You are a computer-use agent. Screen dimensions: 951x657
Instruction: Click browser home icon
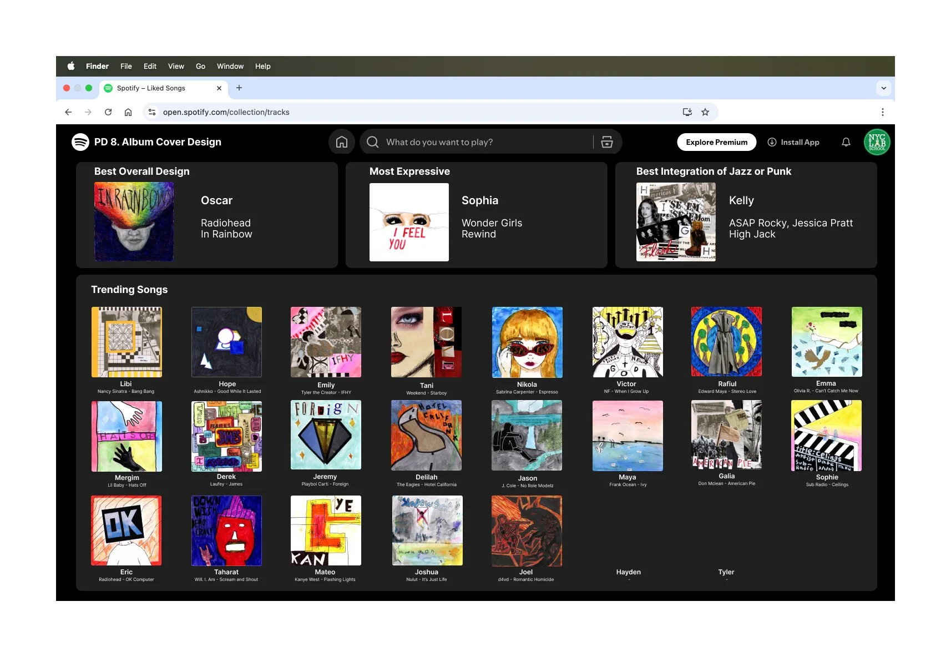[128, 112]
